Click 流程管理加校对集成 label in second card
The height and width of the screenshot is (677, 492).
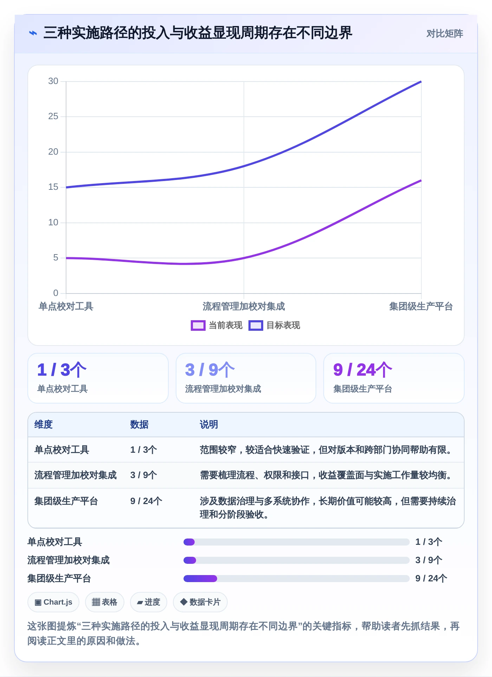[223, 389]
